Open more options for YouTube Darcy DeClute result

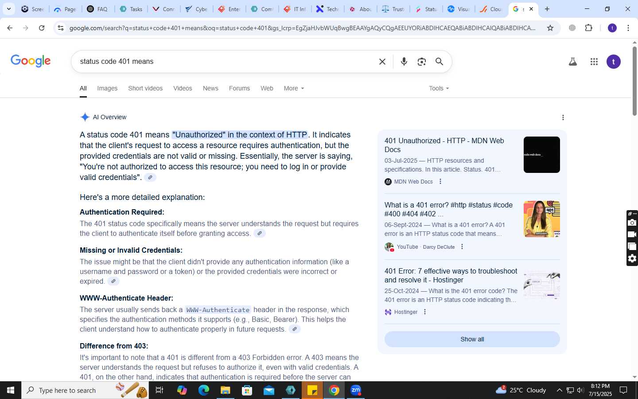(x=462, y=246)
